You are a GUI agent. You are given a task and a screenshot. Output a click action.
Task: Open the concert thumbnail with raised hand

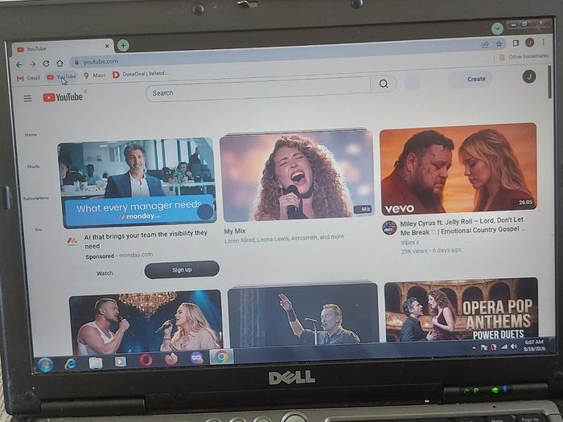pyautogui.click(x=303, y=315)
